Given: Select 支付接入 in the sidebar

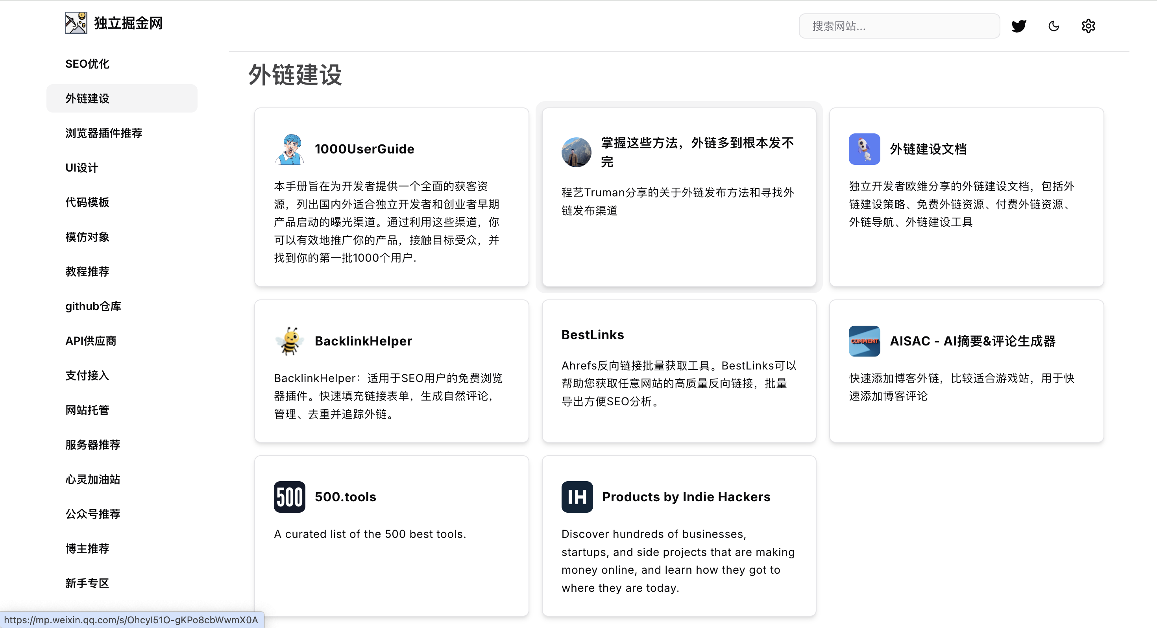Looking at the screenshot, I should tap(87, 375).
